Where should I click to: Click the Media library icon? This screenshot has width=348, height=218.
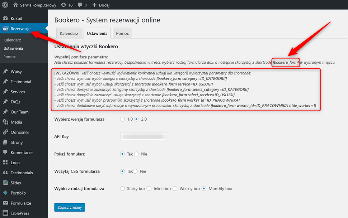click(x=5, y=122)
